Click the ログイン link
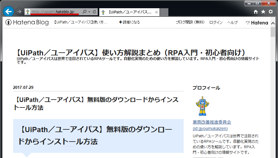Screen dimensions: 278x158 [x=216, y=23]
